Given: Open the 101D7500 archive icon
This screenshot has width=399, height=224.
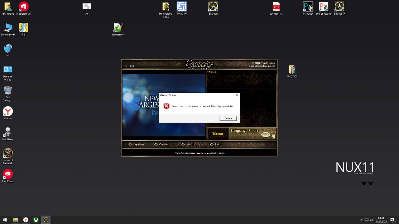Looking at the screenshot, I should pos(292,72).
